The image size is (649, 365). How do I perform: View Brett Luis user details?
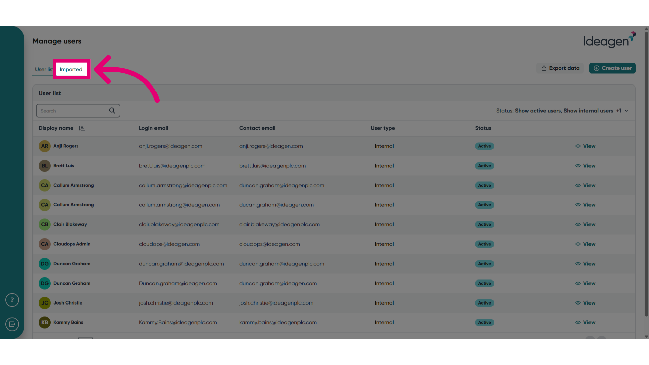click(585, 166)
